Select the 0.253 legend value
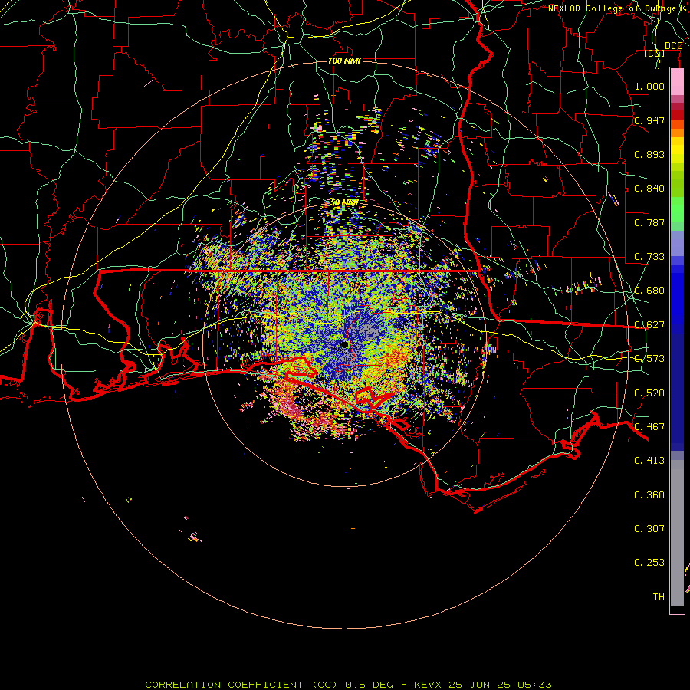 click(649, 563)
